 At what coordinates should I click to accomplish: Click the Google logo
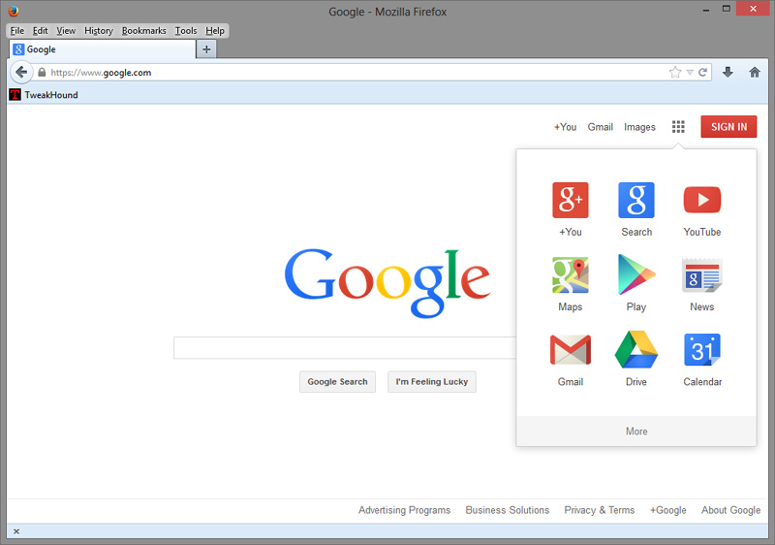point(387,283)
